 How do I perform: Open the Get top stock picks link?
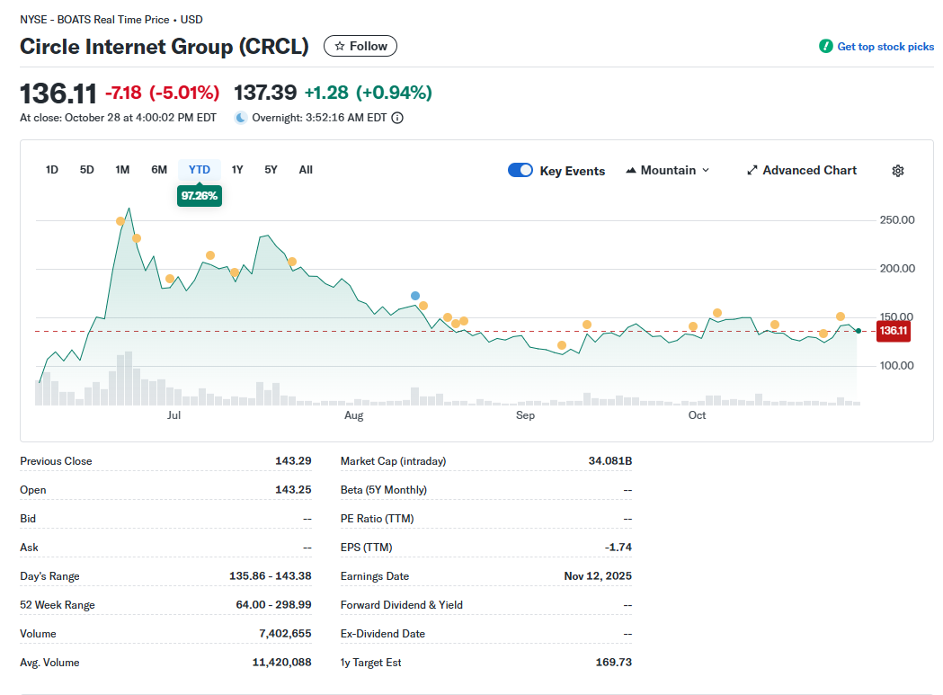pos(885,47)
